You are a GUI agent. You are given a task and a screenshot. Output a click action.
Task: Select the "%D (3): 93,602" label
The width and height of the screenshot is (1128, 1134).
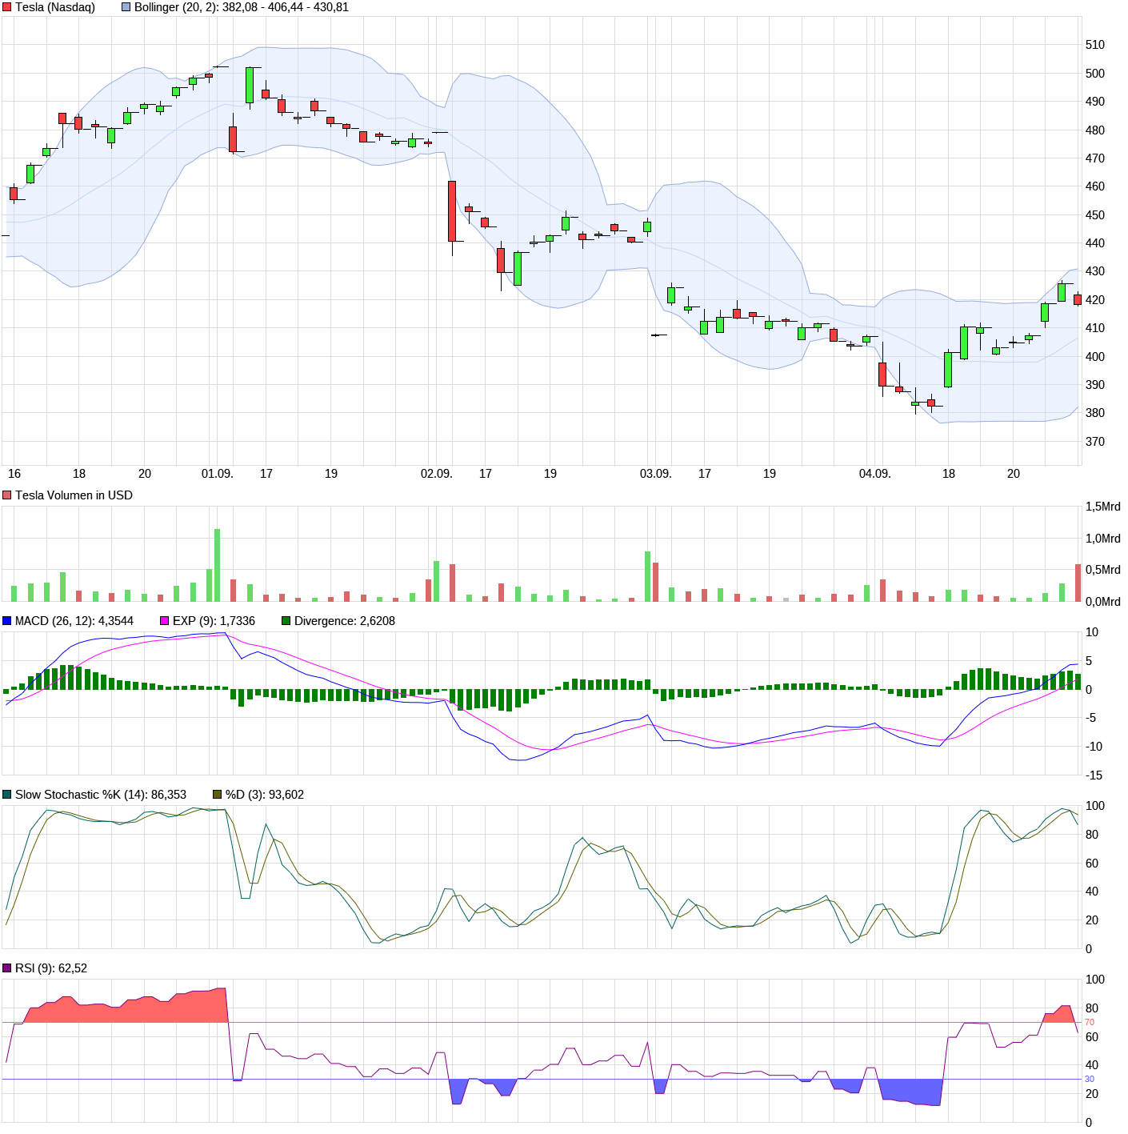point(265,795)
